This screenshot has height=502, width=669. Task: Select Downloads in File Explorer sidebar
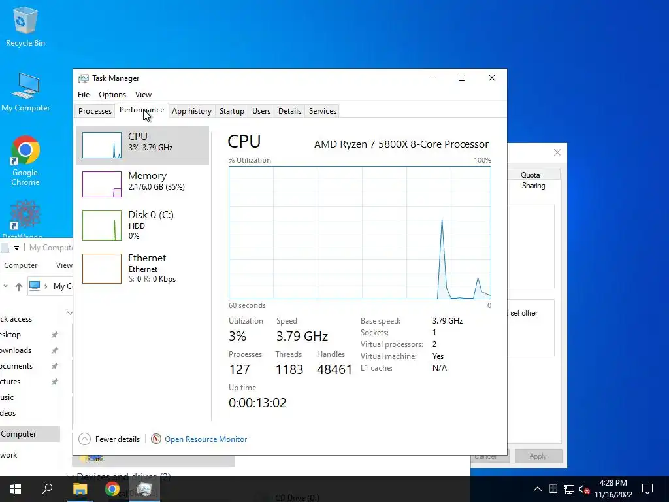tap(16, 350)
